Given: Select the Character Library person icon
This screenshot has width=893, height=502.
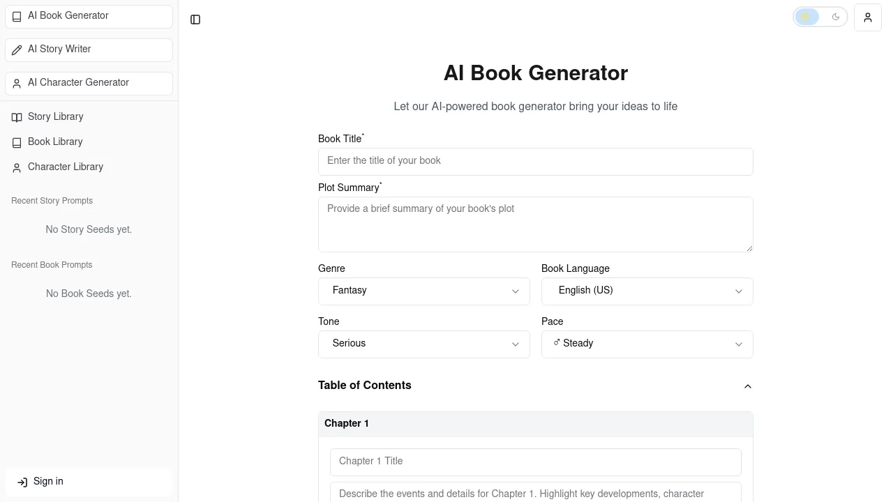Looking at the screenshot, I should click(x=17, y=167).
